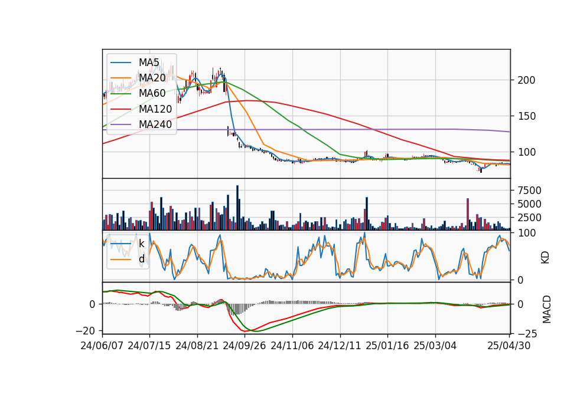
Task: Click the 25/03/04 date label
Action: coord(435,346)
